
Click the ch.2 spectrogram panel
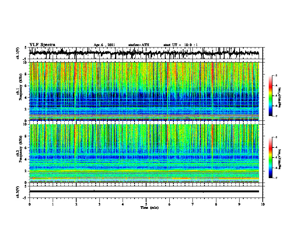click(144, 153)
